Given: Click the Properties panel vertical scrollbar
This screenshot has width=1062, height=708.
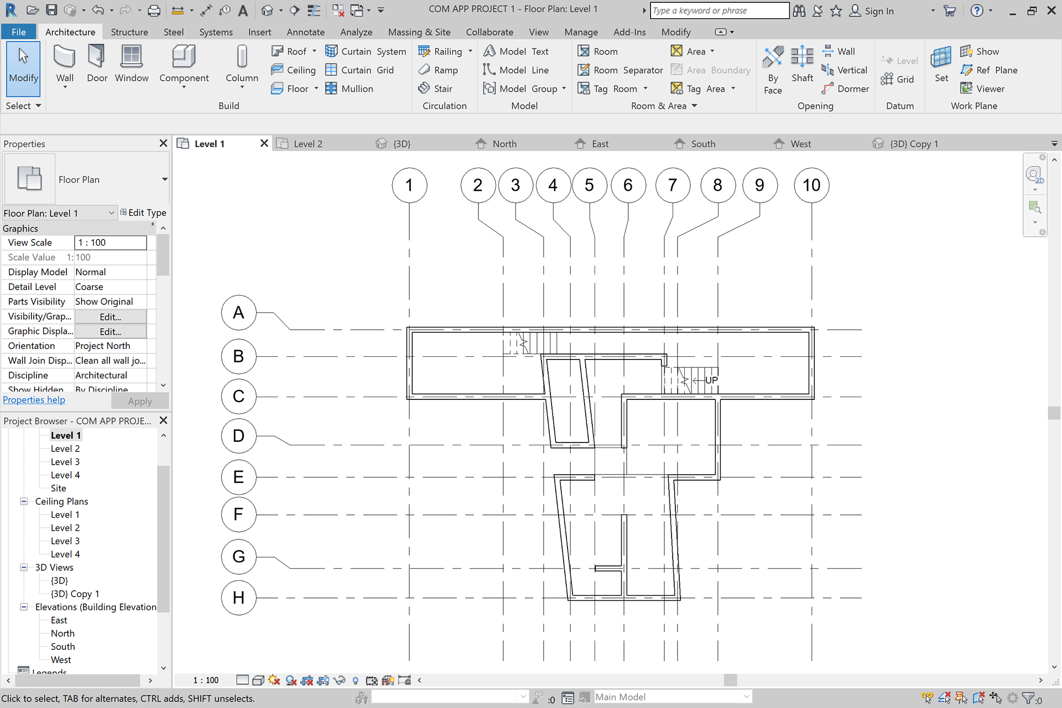Looking at the screenshot, I should (163, 254).
